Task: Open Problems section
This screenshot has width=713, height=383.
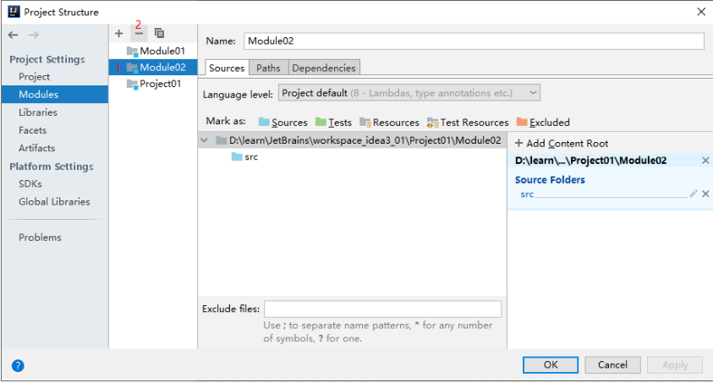Action: pos(40,238)
